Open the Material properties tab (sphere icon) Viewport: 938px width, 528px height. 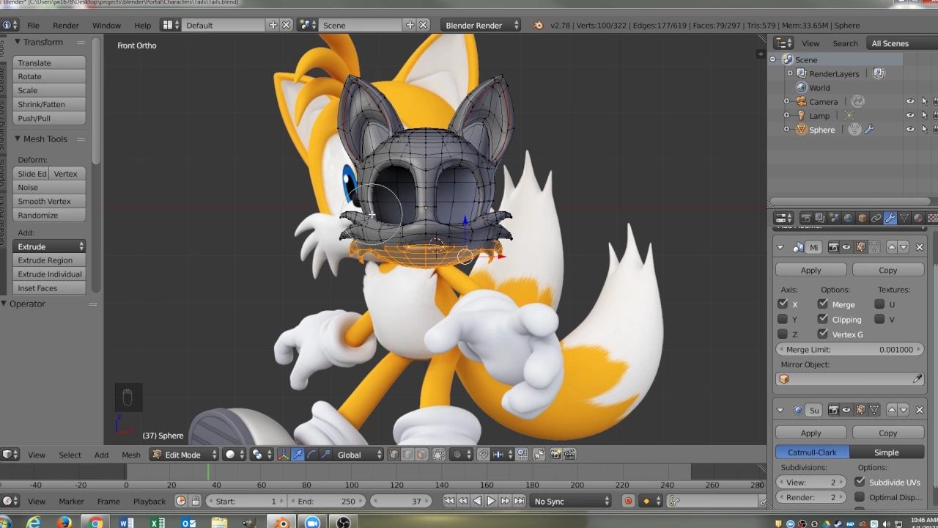[x=918, y=218]
